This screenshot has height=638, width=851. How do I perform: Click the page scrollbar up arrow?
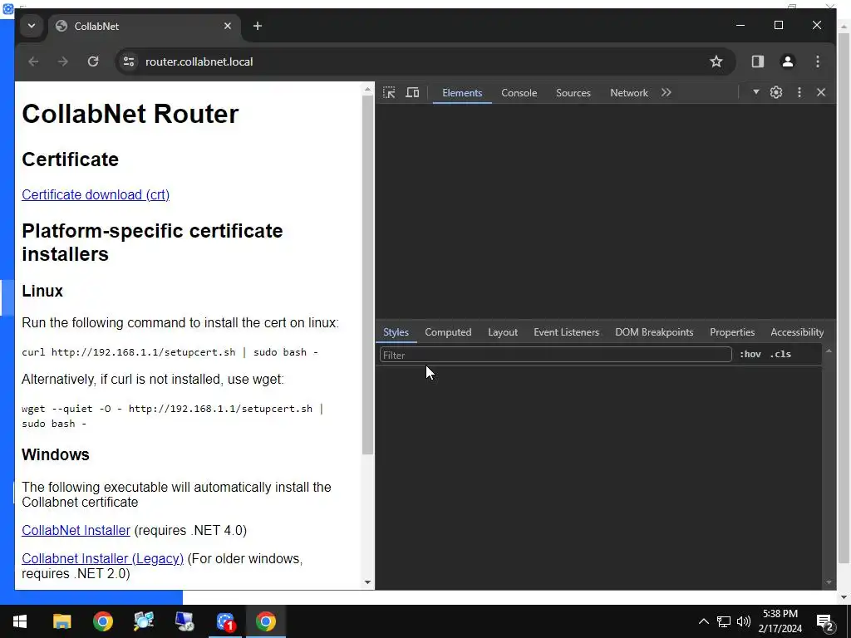point(367,89)
